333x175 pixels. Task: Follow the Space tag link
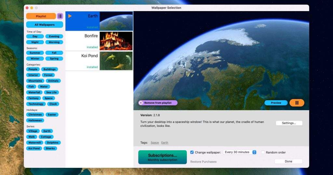155,143
